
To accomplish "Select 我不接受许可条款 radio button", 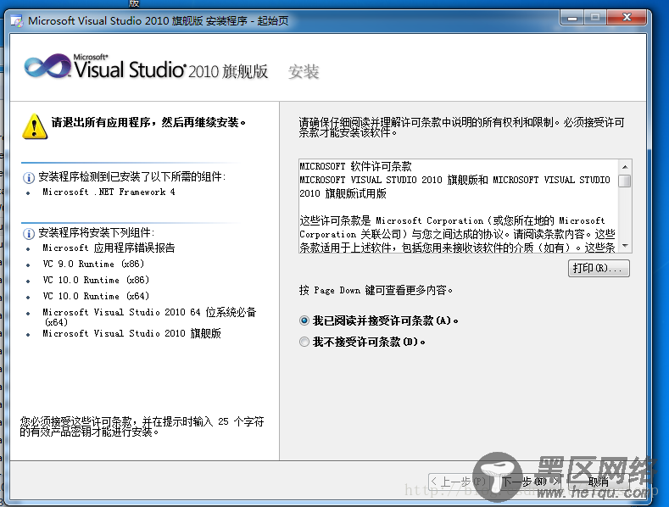I will pos(304,342).
